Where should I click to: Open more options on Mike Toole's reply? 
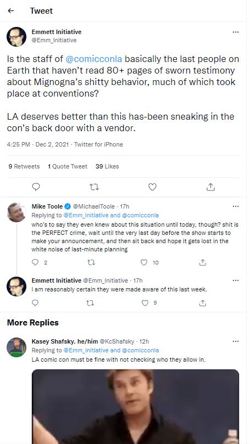(x=236, y=206)
